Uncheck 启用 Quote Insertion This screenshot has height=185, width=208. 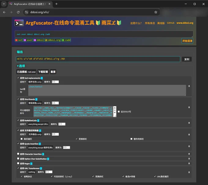[x=18, y=143]
